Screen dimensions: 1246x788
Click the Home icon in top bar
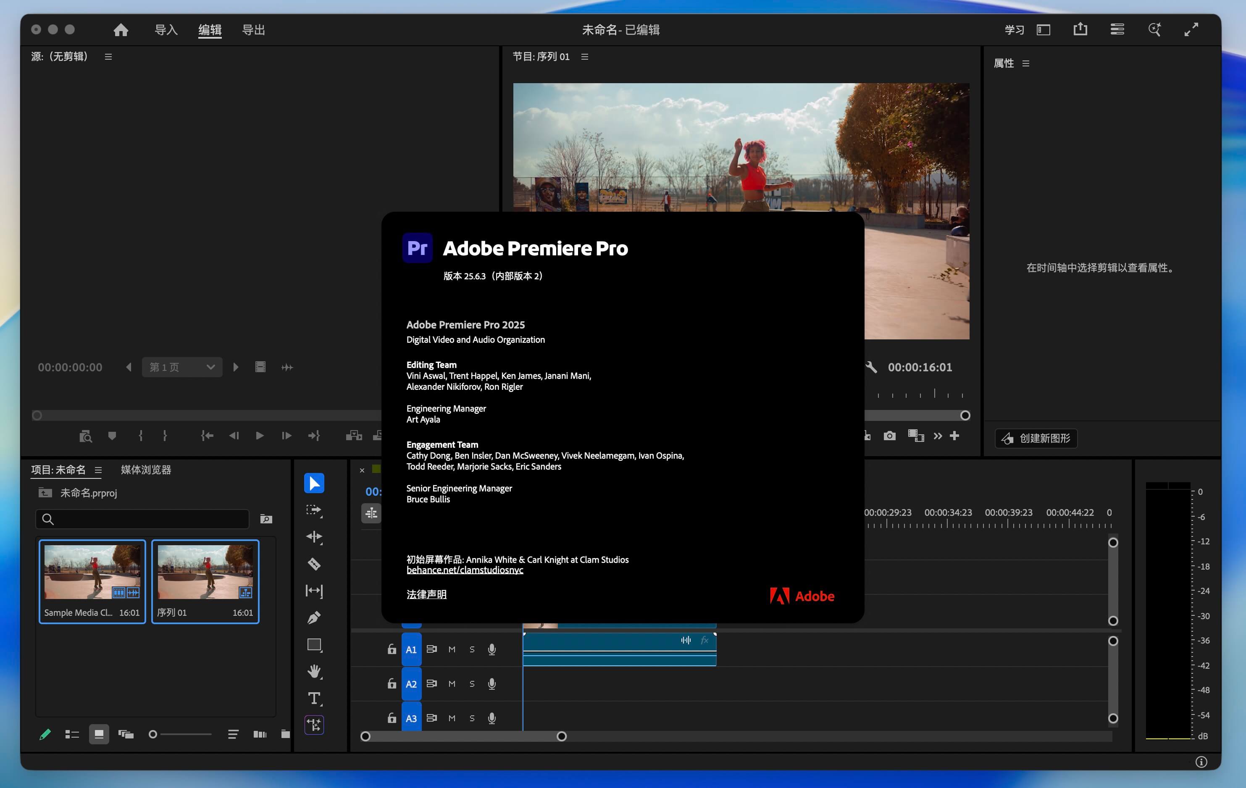[121, 30]
